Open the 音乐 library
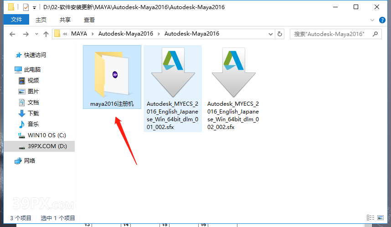Viewport: 391px width, 227px height. [x=33, y=124]
